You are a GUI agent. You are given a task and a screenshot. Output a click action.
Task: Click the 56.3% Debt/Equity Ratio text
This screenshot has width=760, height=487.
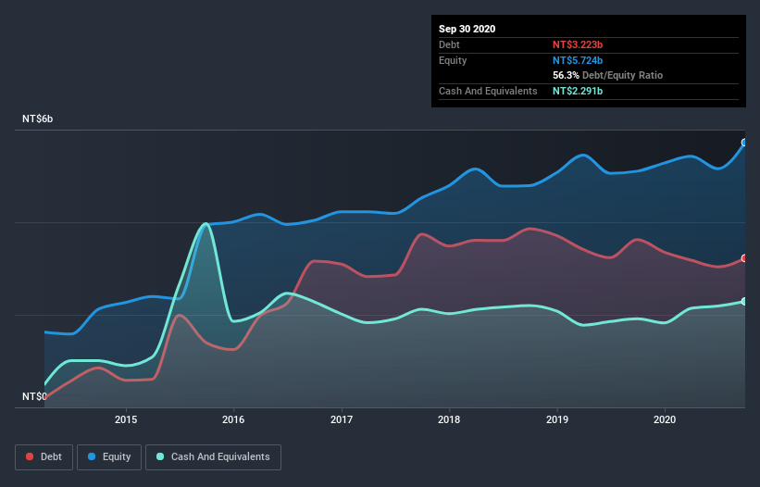pos(607,75)
